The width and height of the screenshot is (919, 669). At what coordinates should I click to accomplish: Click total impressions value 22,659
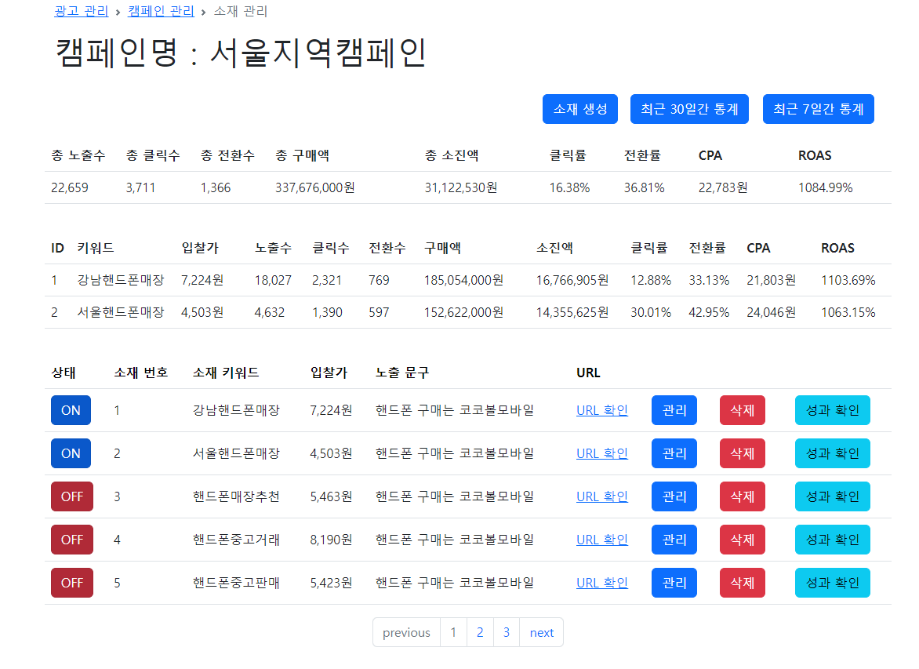point(69,187)
